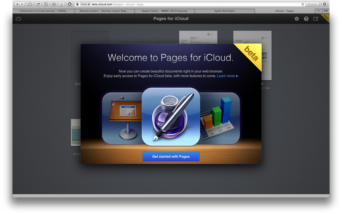Click the Numbers chart app icon
The height and width of the screenshot is (215, 342).
click(x=220, y=118)
